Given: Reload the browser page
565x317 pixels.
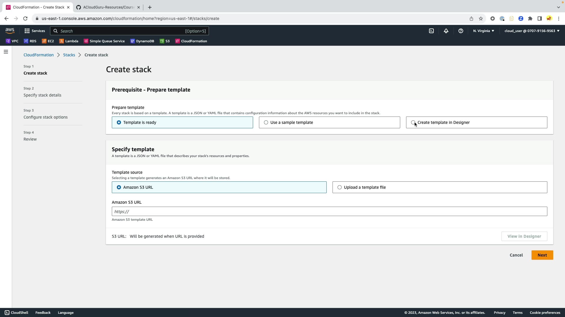Looking at the screenshot, I should (25, 18).
